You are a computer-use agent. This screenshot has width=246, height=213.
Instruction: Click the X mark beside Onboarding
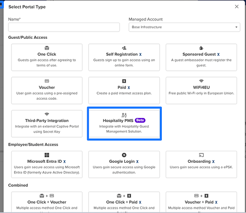pos(214,161)
